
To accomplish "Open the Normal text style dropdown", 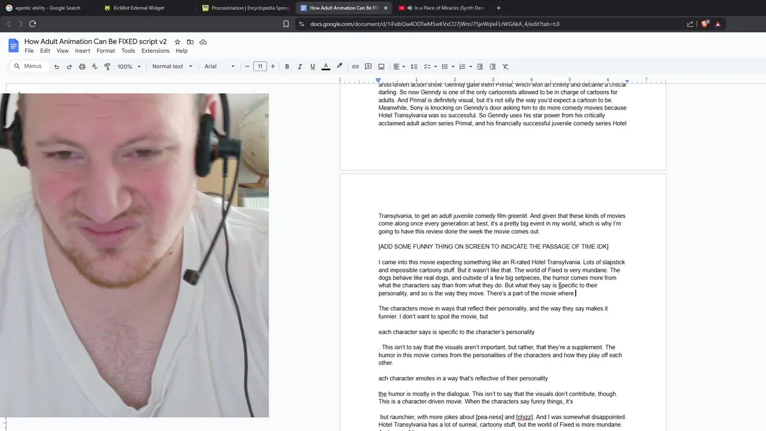I will click(172, 66).
